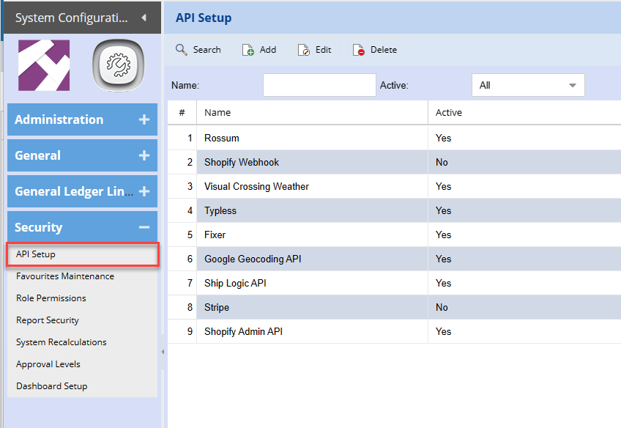Collapse the sidebar using the header arrow
The width and height of the screenshot is (621, 428).
tap(144, 17)
